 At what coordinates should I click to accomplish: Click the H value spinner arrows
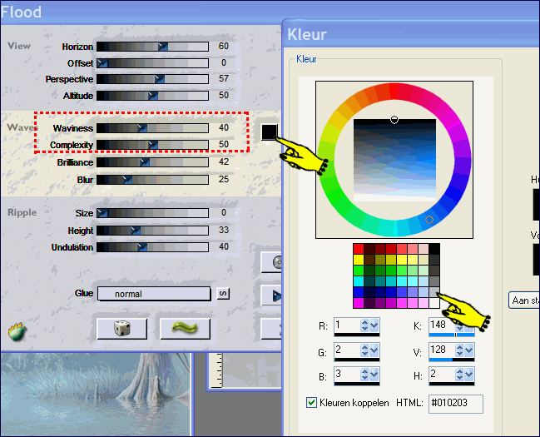(459, 375)
